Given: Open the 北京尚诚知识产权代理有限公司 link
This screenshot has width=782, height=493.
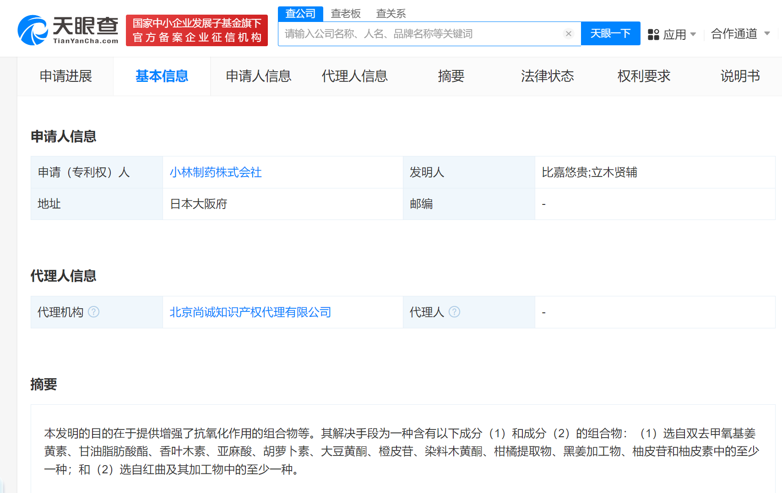Looking at the screenshot, I should pos(250,312).
